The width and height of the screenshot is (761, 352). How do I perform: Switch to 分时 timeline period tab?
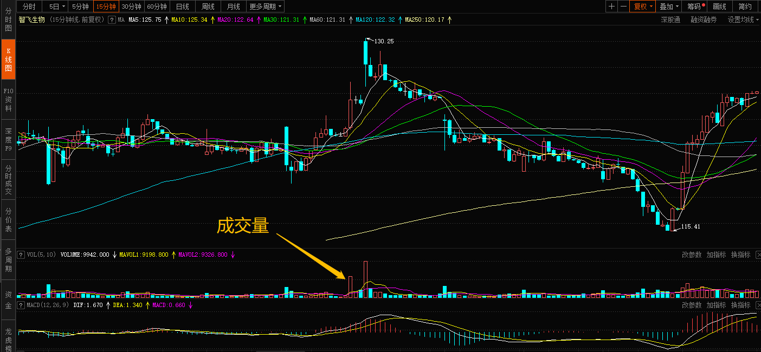[x=29, y=6]
